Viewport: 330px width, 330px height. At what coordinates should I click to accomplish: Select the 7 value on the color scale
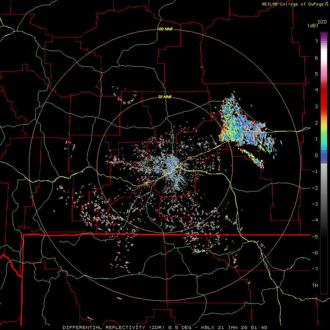[316, 41]
